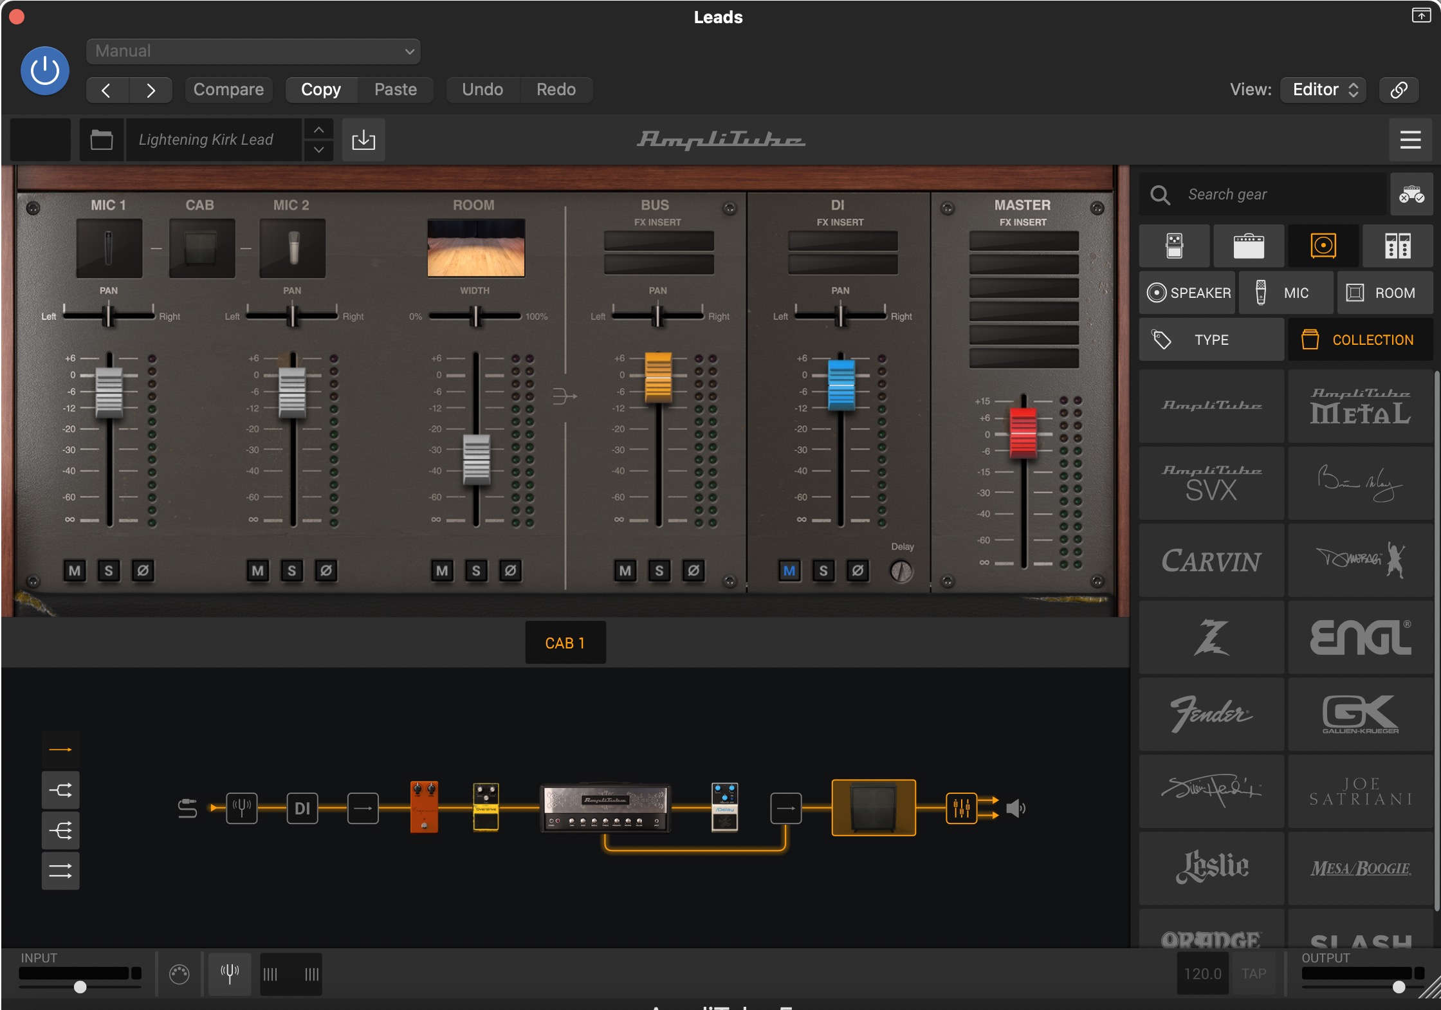Open the Leslie collection
Screen dimensions: 1441x1010
click(x=1211, y=868)
